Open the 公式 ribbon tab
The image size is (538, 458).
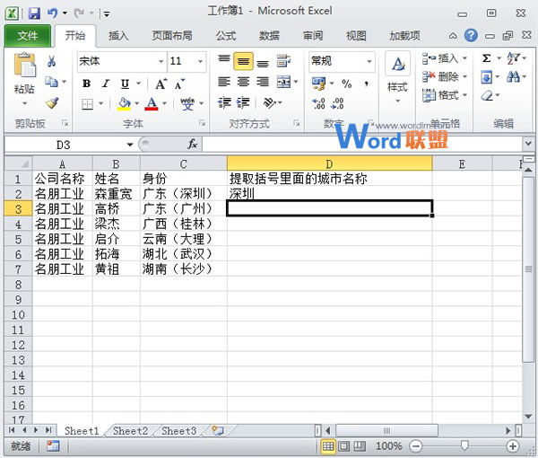click(226, 36)
